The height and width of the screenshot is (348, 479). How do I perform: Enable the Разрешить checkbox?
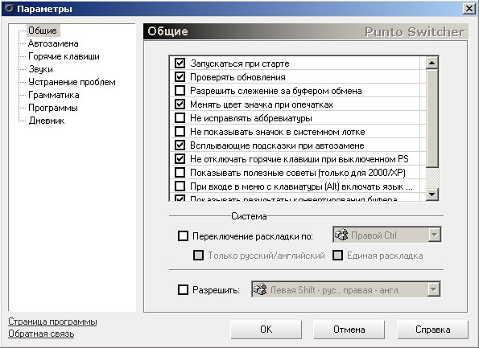(183, 289)
